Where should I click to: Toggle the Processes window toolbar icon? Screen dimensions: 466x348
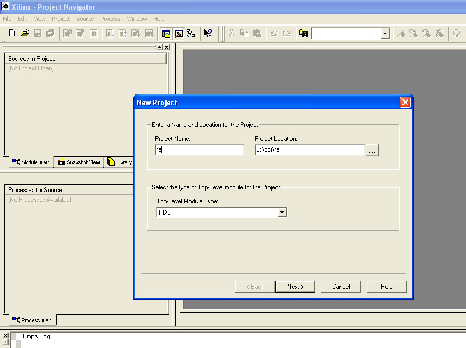tap(178, 34)
